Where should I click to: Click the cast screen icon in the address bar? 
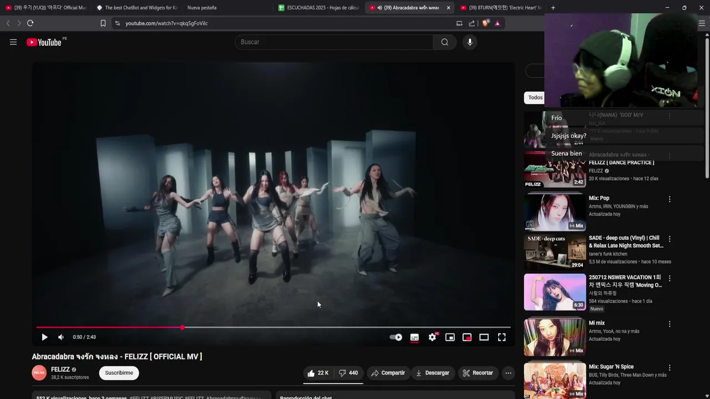point(459,23)
